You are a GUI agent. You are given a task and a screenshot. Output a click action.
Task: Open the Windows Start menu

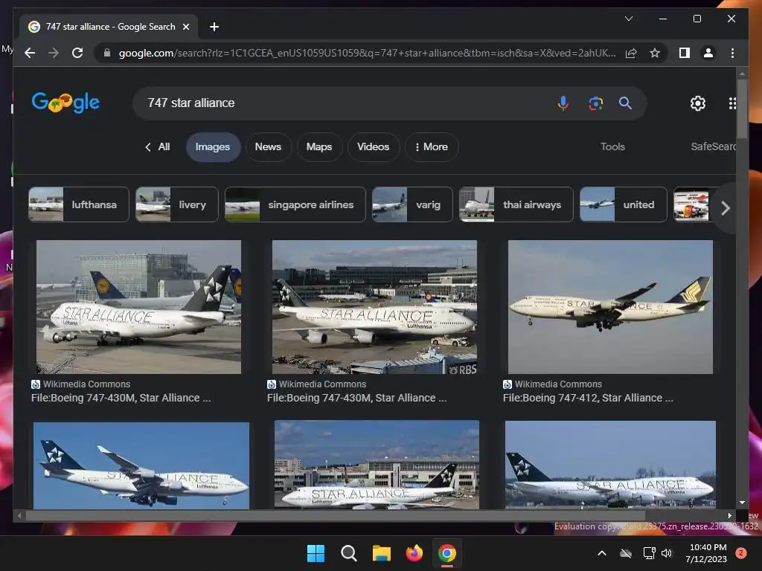[x=316, y=553]
